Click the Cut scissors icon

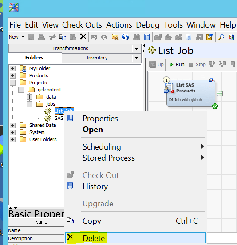click(52, 37)
